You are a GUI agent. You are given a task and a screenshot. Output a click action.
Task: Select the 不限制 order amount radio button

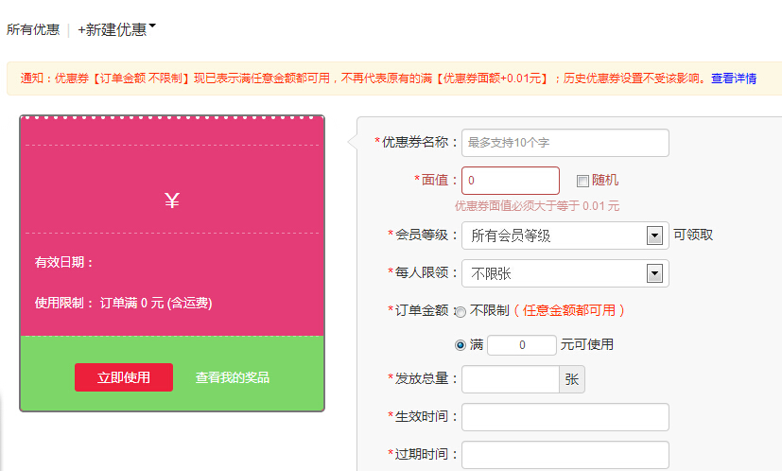pos(461,312)
